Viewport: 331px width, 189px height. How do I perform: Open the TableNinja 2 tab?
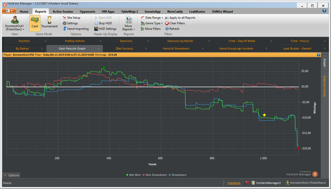(x=130, y=12)
